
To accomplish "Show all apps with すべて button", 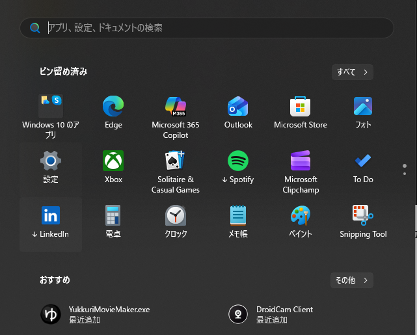I will [x=353, y=72].
